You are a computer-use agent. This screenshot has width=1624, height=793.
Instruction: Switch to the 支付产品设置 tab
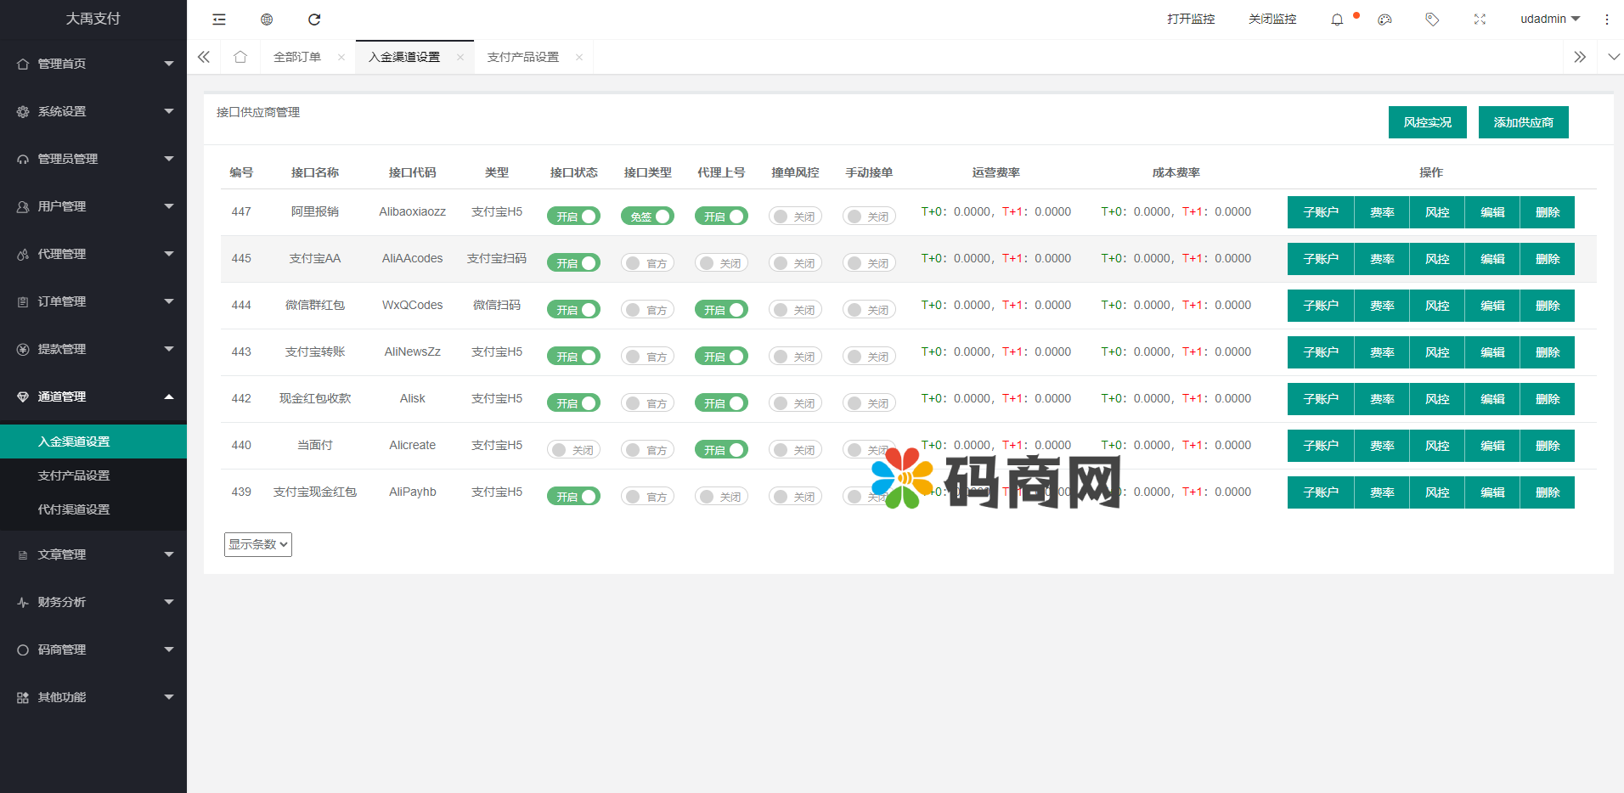click(523, 57)
